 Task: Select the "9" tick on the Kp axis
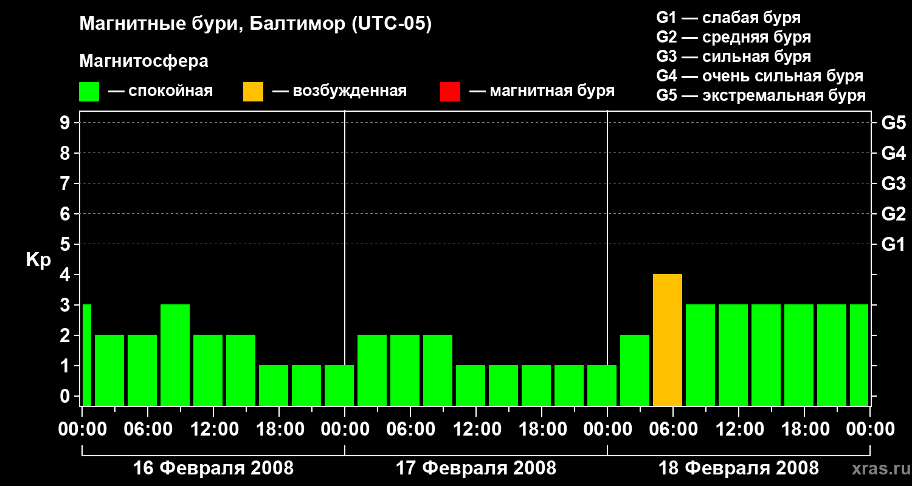coord(66,123)
